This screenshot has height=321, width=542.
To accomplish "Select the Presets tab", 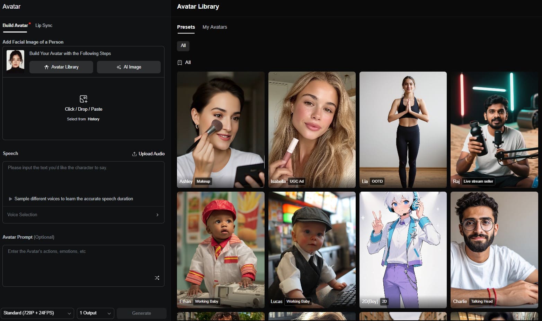I will point(186,27).
